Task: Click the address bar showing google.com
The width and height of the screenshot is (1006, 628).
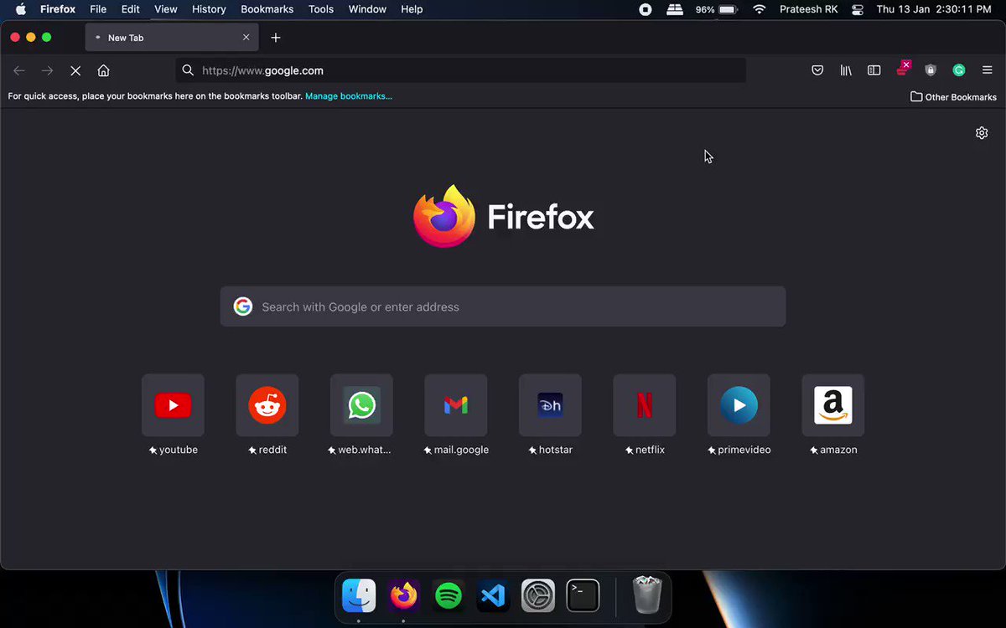Action: click(461, 70)
